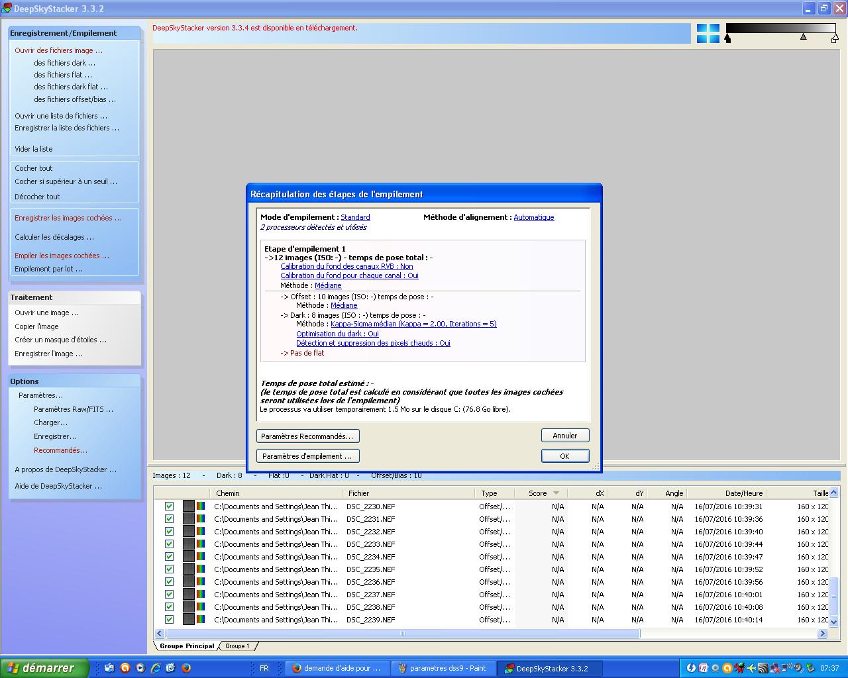Click 'Vider la liste' in the left panel

(34, 149)
